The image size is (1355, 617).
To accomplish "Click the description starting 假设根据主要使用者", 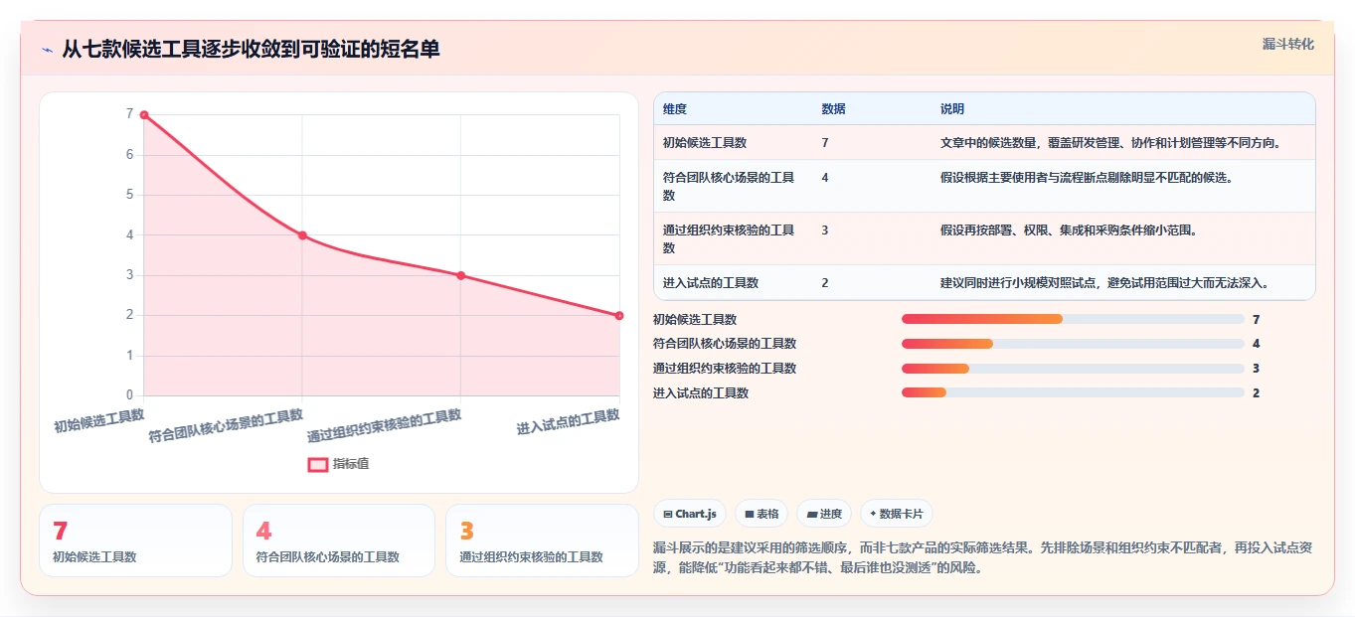I will (x=1086, y=177).
